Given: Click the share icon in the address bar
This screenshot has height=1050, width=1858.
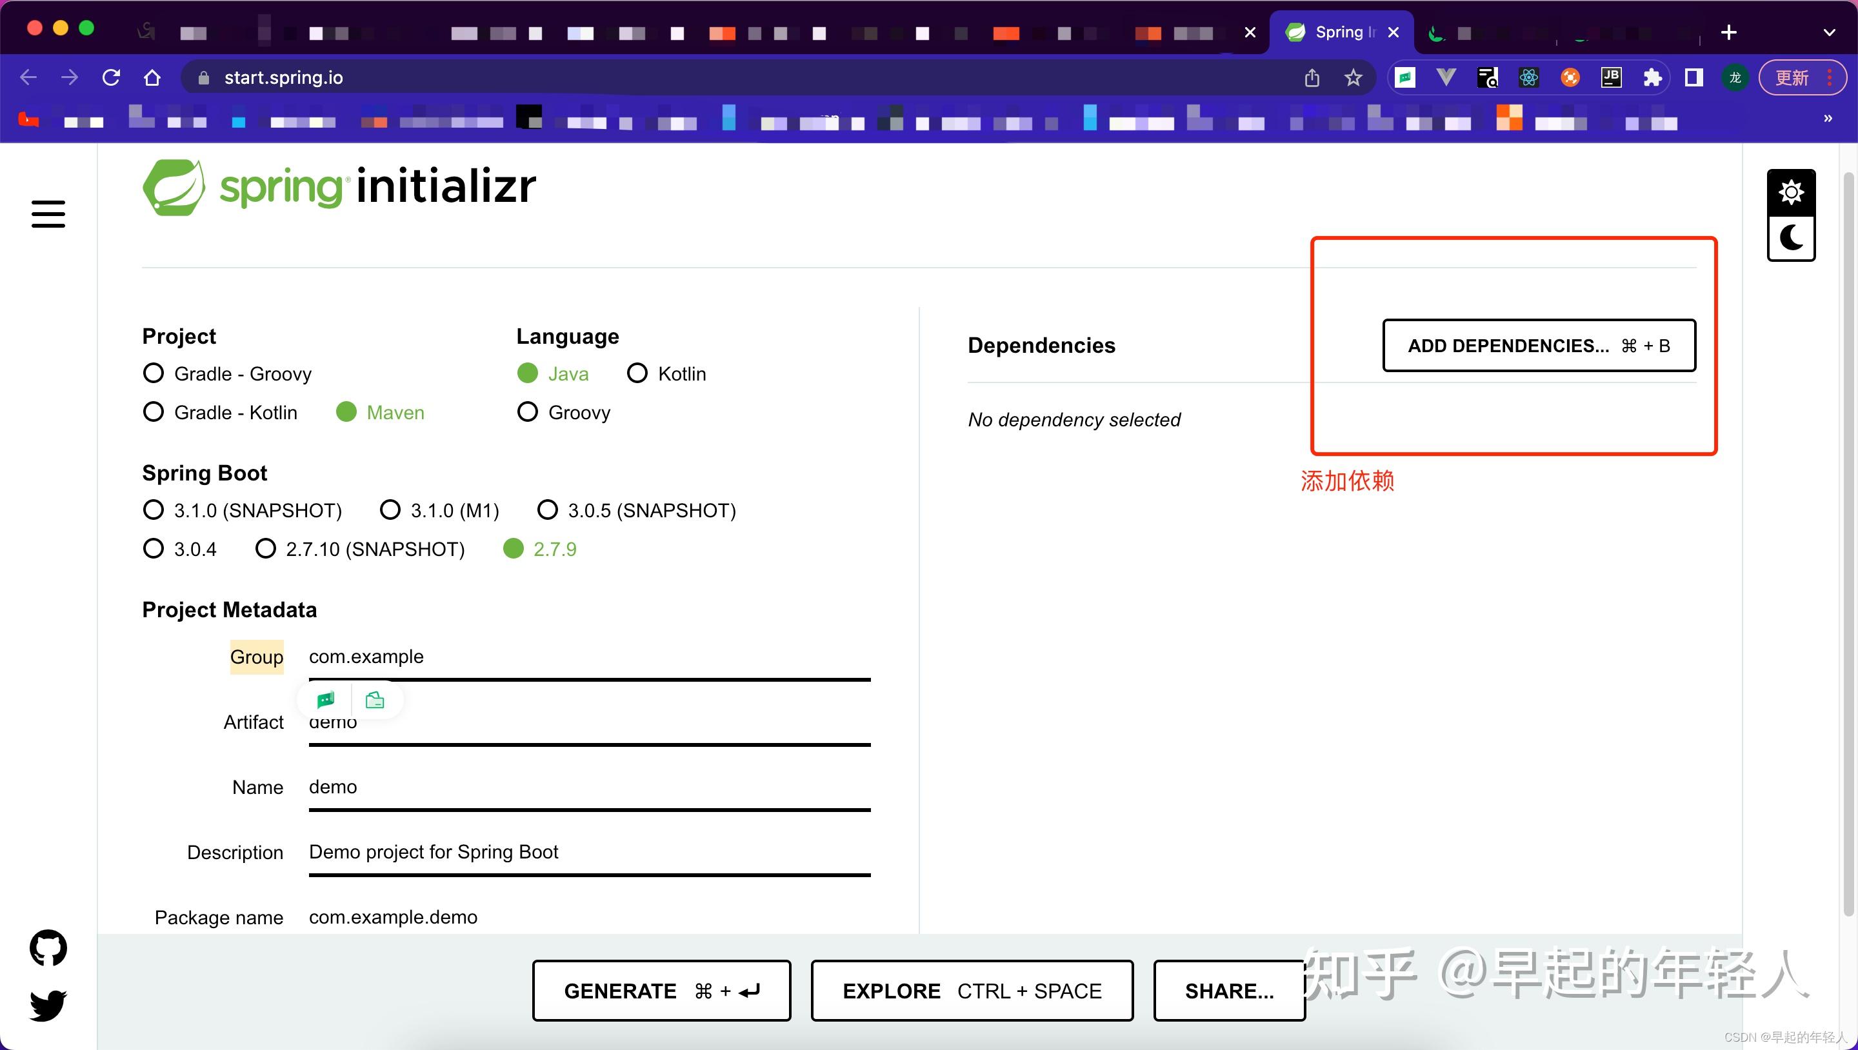Looking at the screenshot, I should pos(1312,77).
